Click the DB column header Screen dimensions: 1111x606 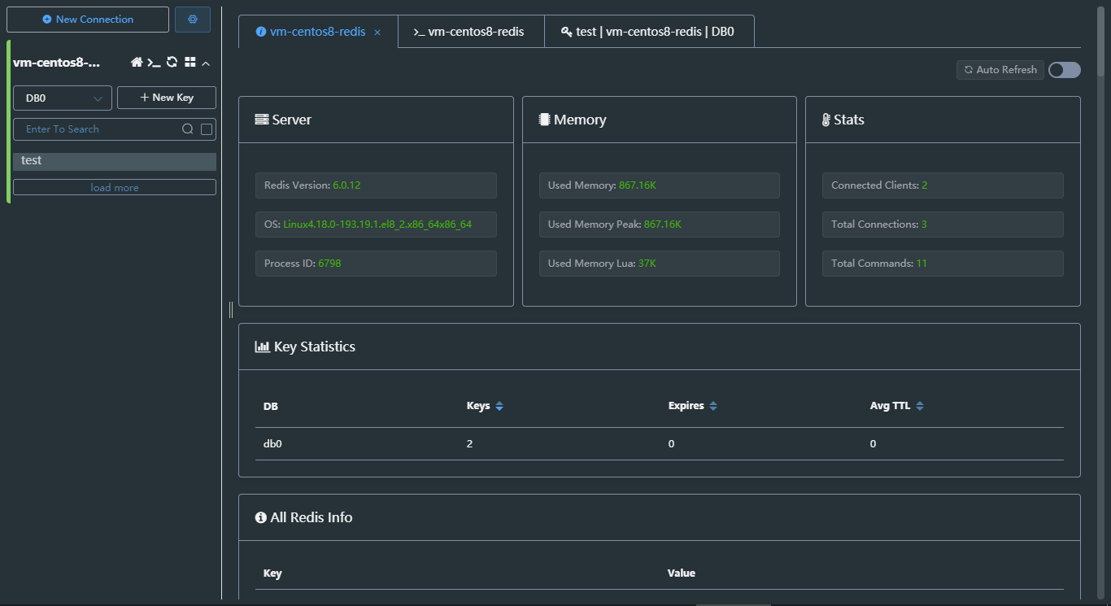pyautogui.click(x=271, y=406)
